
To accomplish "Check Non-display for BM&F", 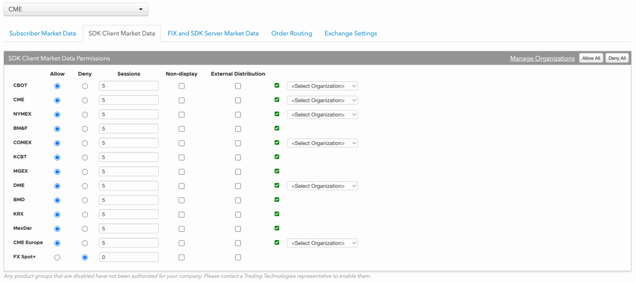I will pyautogui.click(x=182, y=129).
